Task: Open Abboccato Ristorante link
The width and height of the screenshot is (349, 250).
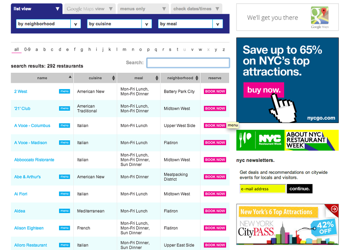Action: (x=34, y=160)
